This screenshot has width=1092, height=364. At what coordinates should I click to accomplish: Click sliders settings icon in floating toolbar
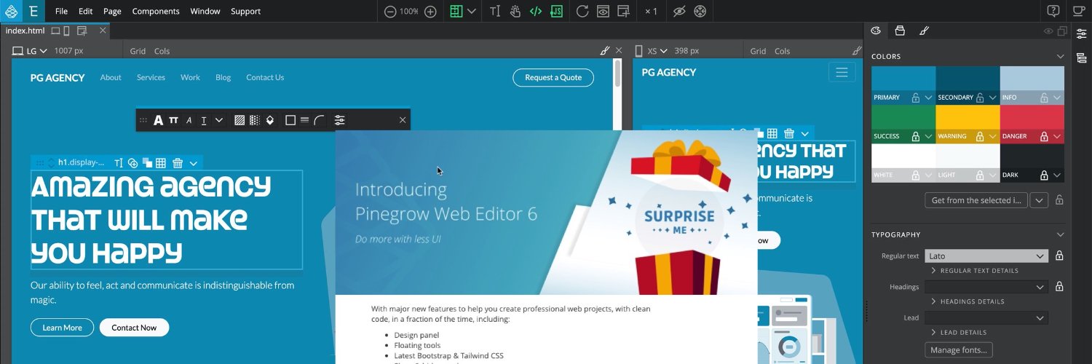(x=339, y=120)
